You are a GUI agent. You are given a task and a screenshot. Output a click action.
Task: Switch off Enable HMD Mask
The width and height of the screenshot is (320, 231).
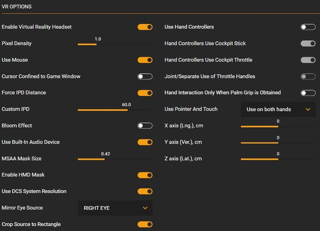point(145,175)
